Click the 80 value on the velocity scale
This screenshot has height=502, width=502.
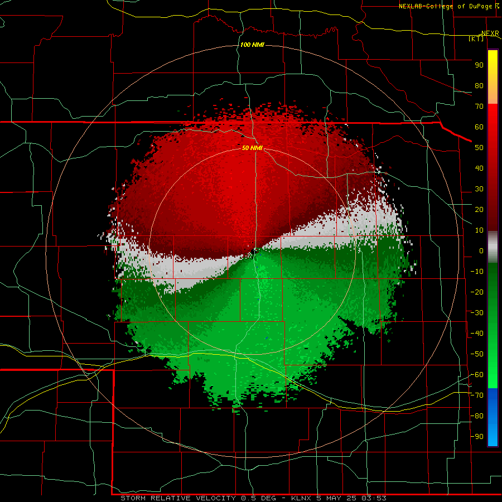pyautogui.click(x=479, y=86)
